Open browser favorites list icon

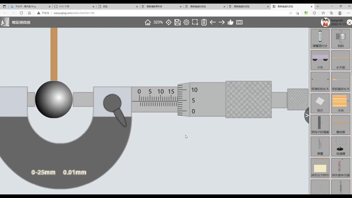(323, 13)
